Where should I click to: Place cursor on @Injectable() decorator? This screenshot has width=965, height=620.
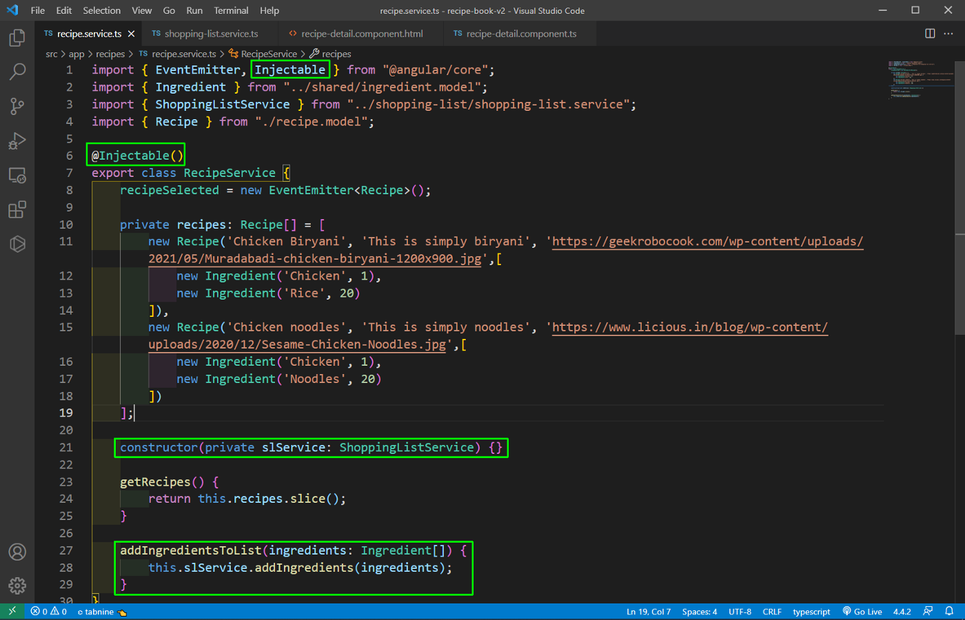138,156
